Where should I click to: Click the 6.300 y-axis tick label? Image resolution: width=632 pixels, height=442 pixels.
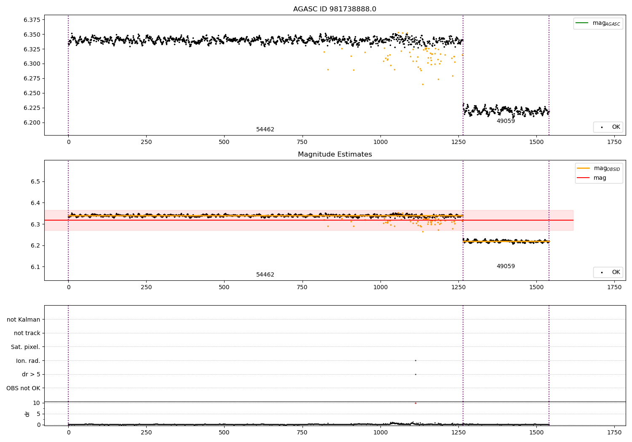tap(32, 64)
